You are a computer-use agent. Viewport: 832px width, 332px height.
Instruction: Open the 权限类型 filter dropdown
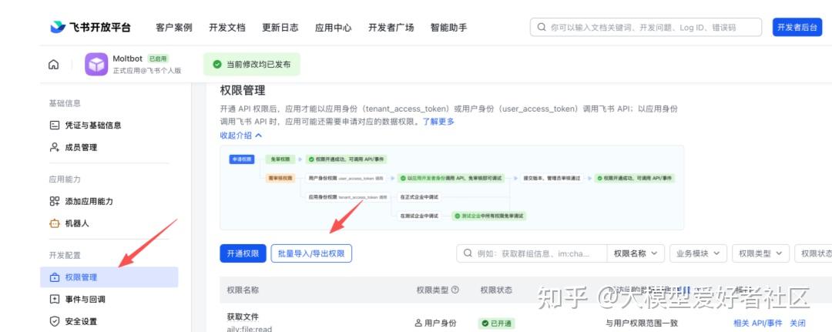click(x=760, y=253)
